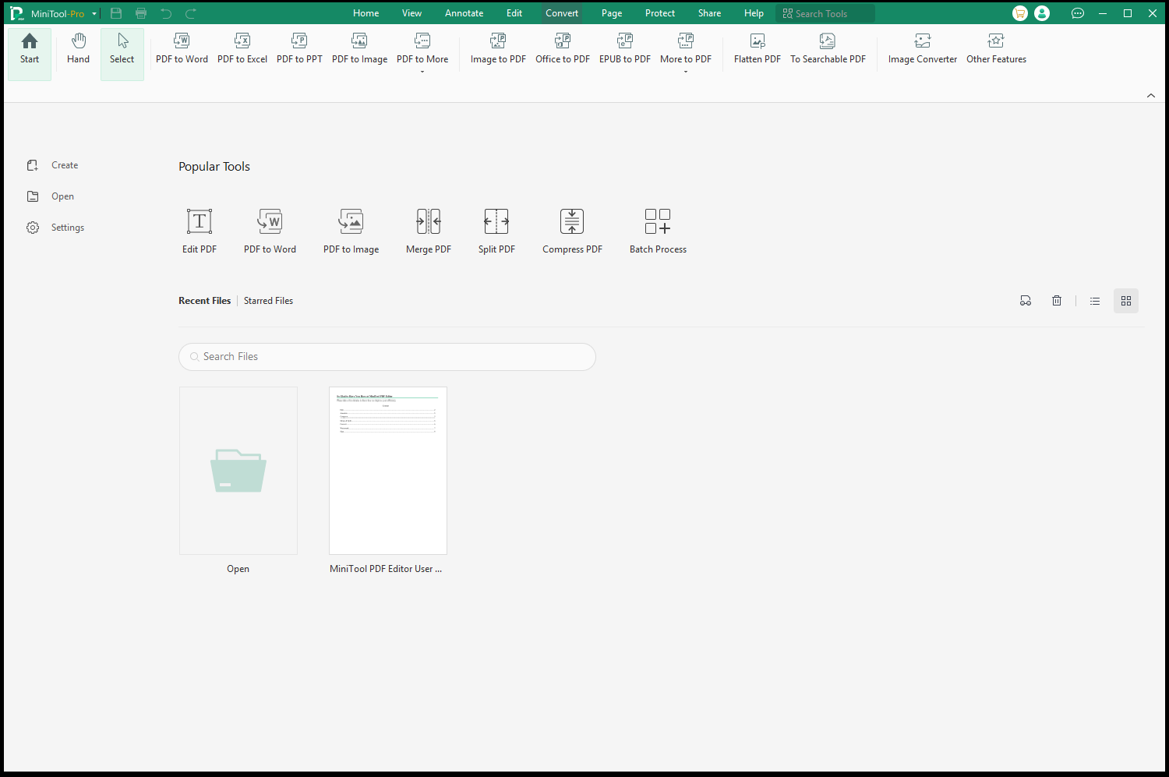The image size is (1169, 777).
Task: Select the Recent Files tab
Action: pos(205,301)
